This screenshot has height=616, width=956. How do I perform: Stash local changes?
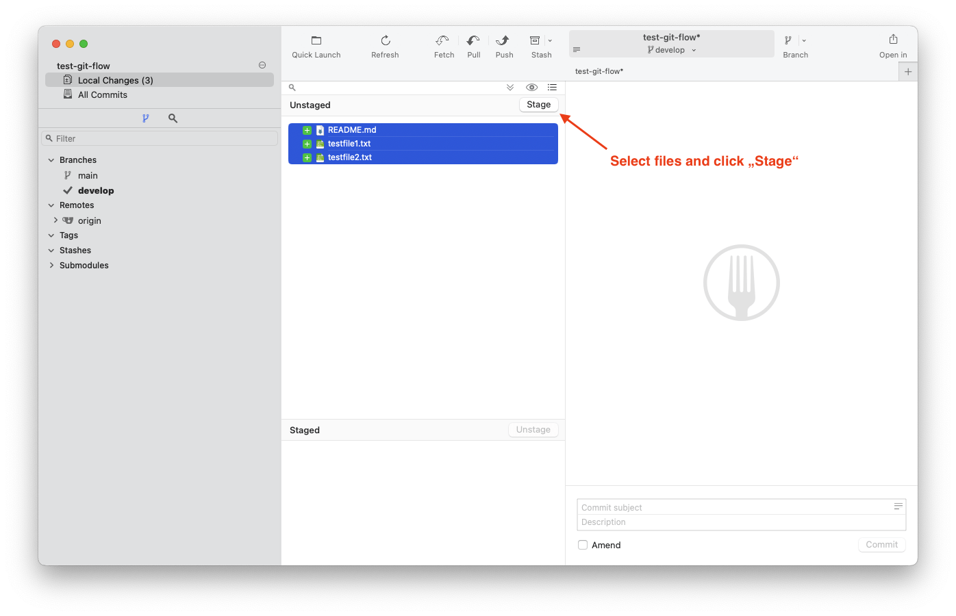click(x=536, y=41)
